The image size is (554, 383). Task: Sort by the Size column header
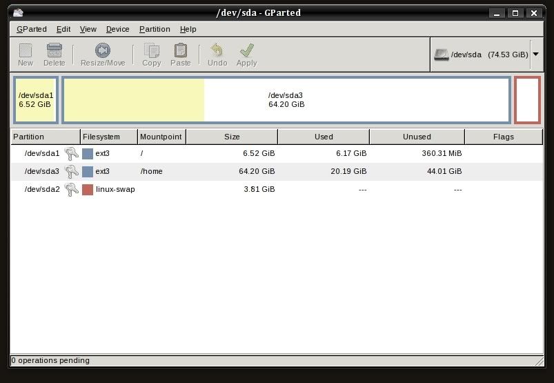(x=232, y=137)
